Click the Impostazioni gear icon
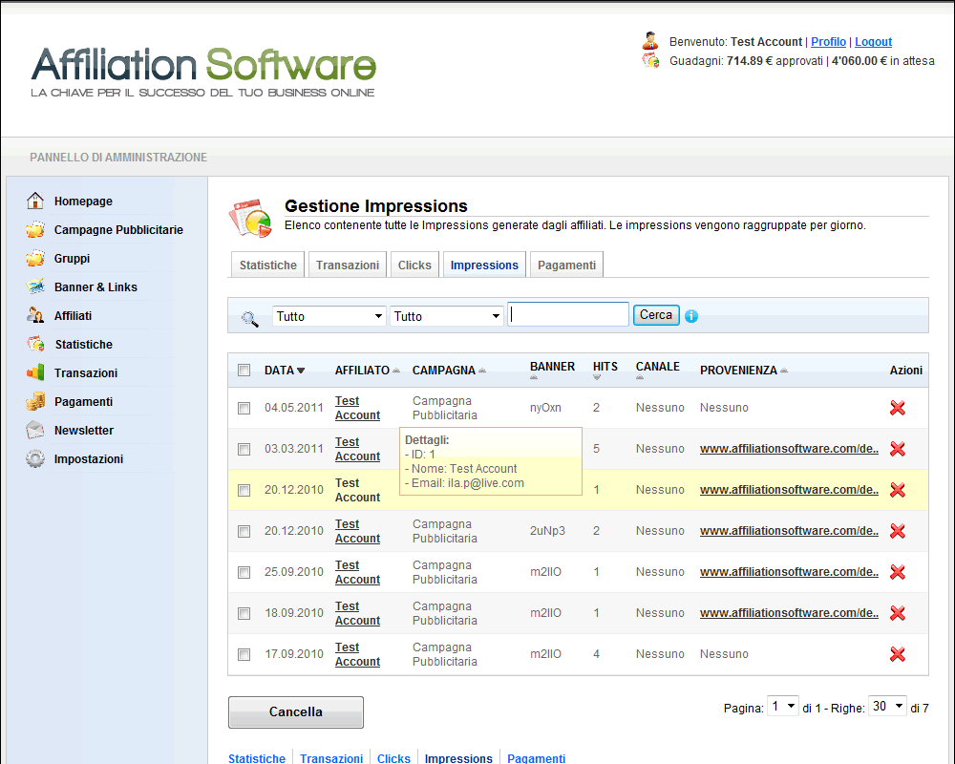The width and height of the screenshot is (955, 764). click(35, 459)
